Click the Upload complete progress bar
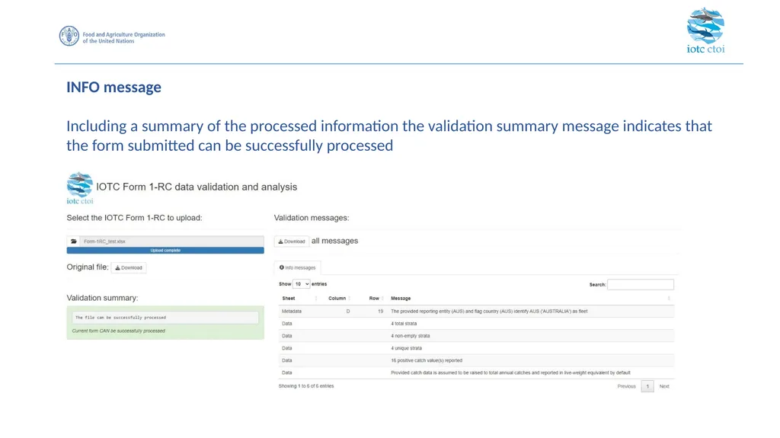 pyautogui.click(x=165, y=251)
